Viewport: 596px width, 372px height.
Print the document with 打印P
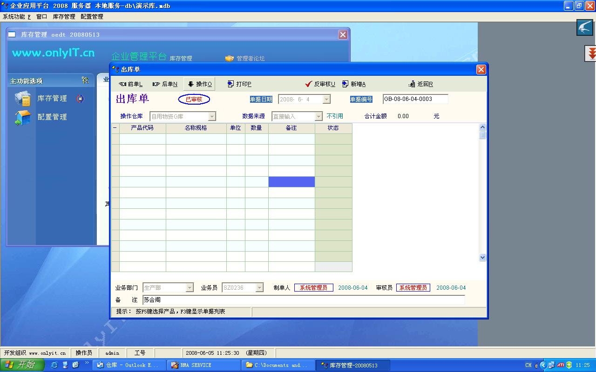[239, 84]
